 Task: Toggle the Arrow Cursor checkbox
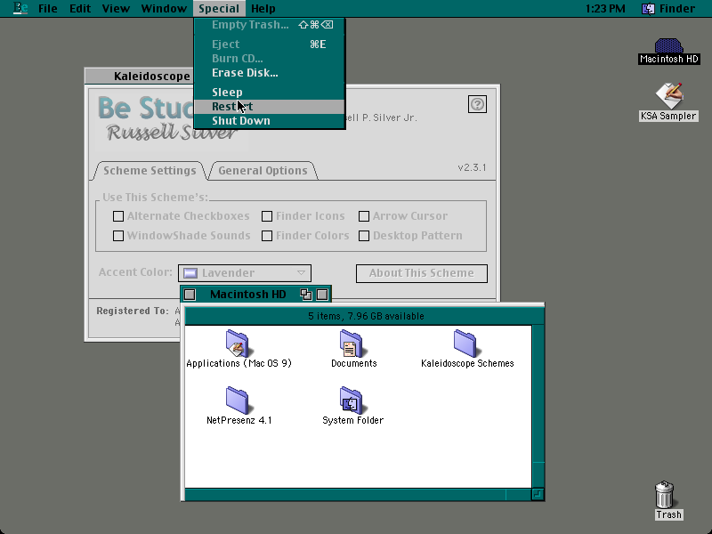pos(364,216)
